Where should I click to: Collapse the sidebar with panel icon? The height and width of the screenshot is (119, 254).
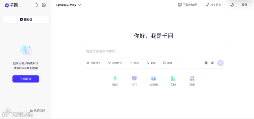[x=44, y=5]
